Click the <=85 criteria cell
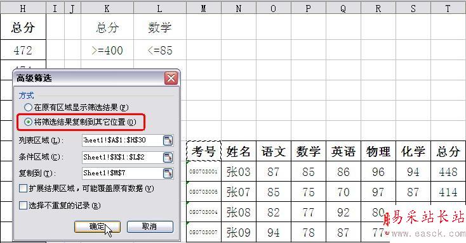This screenshot has width=466, height=243. point(160,50)
